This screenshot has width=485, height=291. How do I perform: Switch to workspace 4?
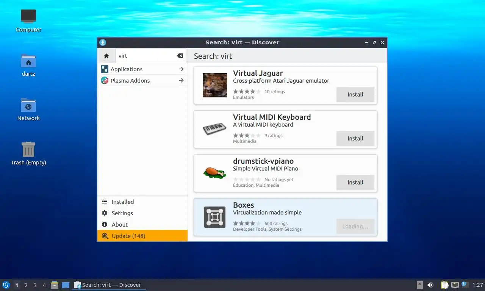[x=44, y=285]
